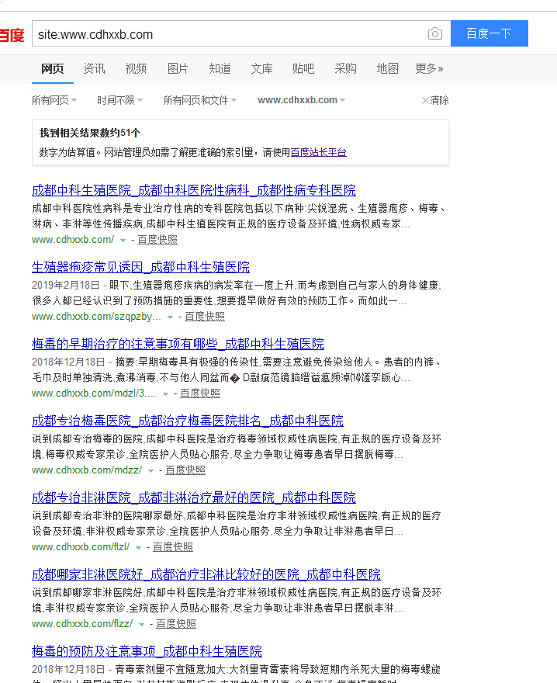Expand arrow next to www.cdhxxb.com/mdzz/ URL
Image resolution: width=557 pixels, height=683 pixels.
[x=150, y=471]
